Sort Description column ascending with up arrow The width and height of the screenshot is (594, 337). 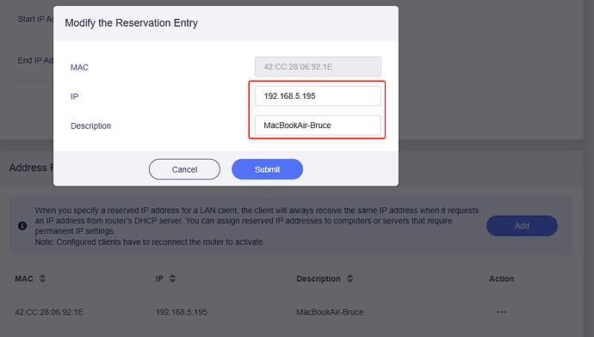(x=350, y=276)
